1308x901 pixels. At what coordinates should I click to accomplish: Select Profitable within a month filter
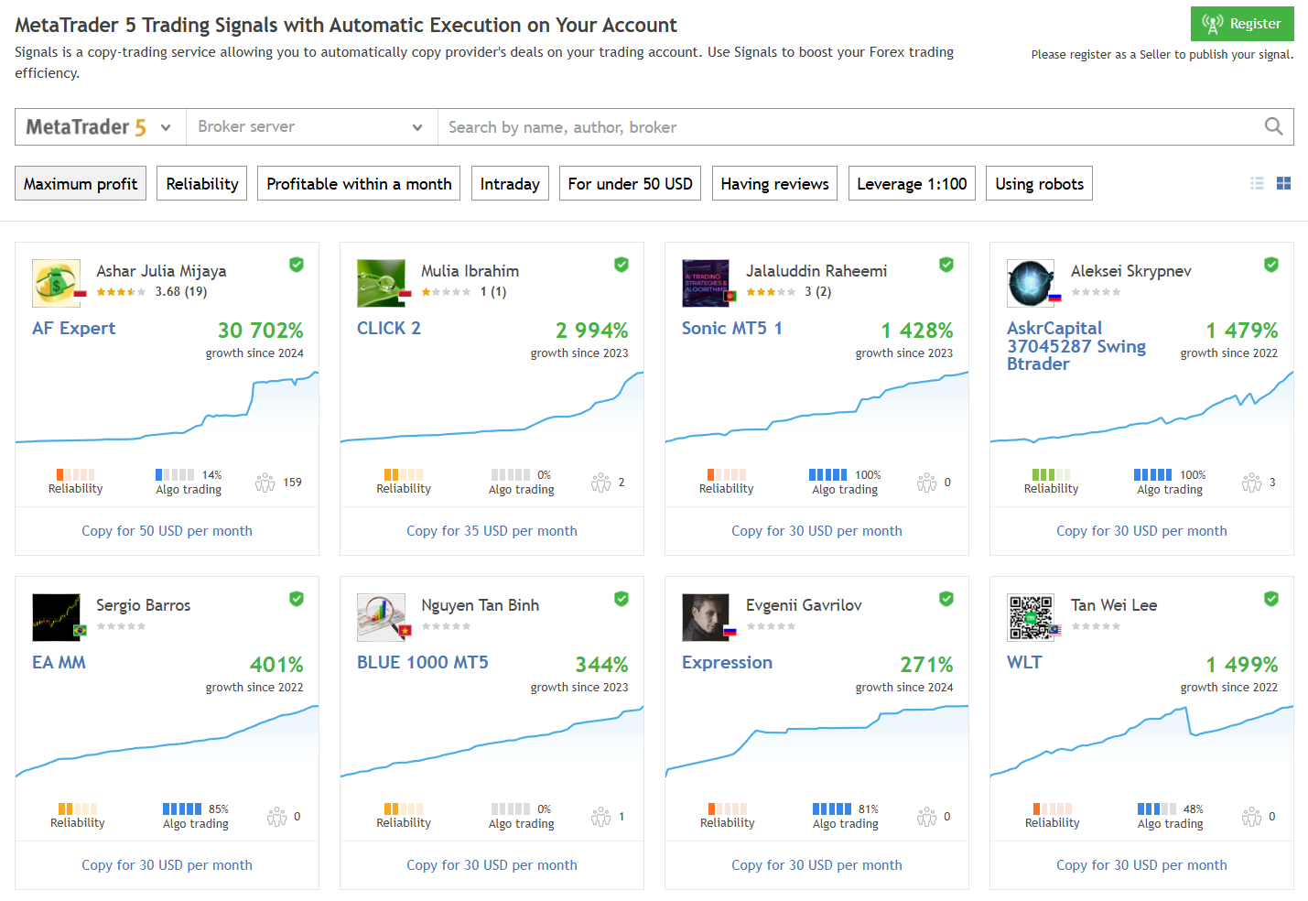pos(359,183)
